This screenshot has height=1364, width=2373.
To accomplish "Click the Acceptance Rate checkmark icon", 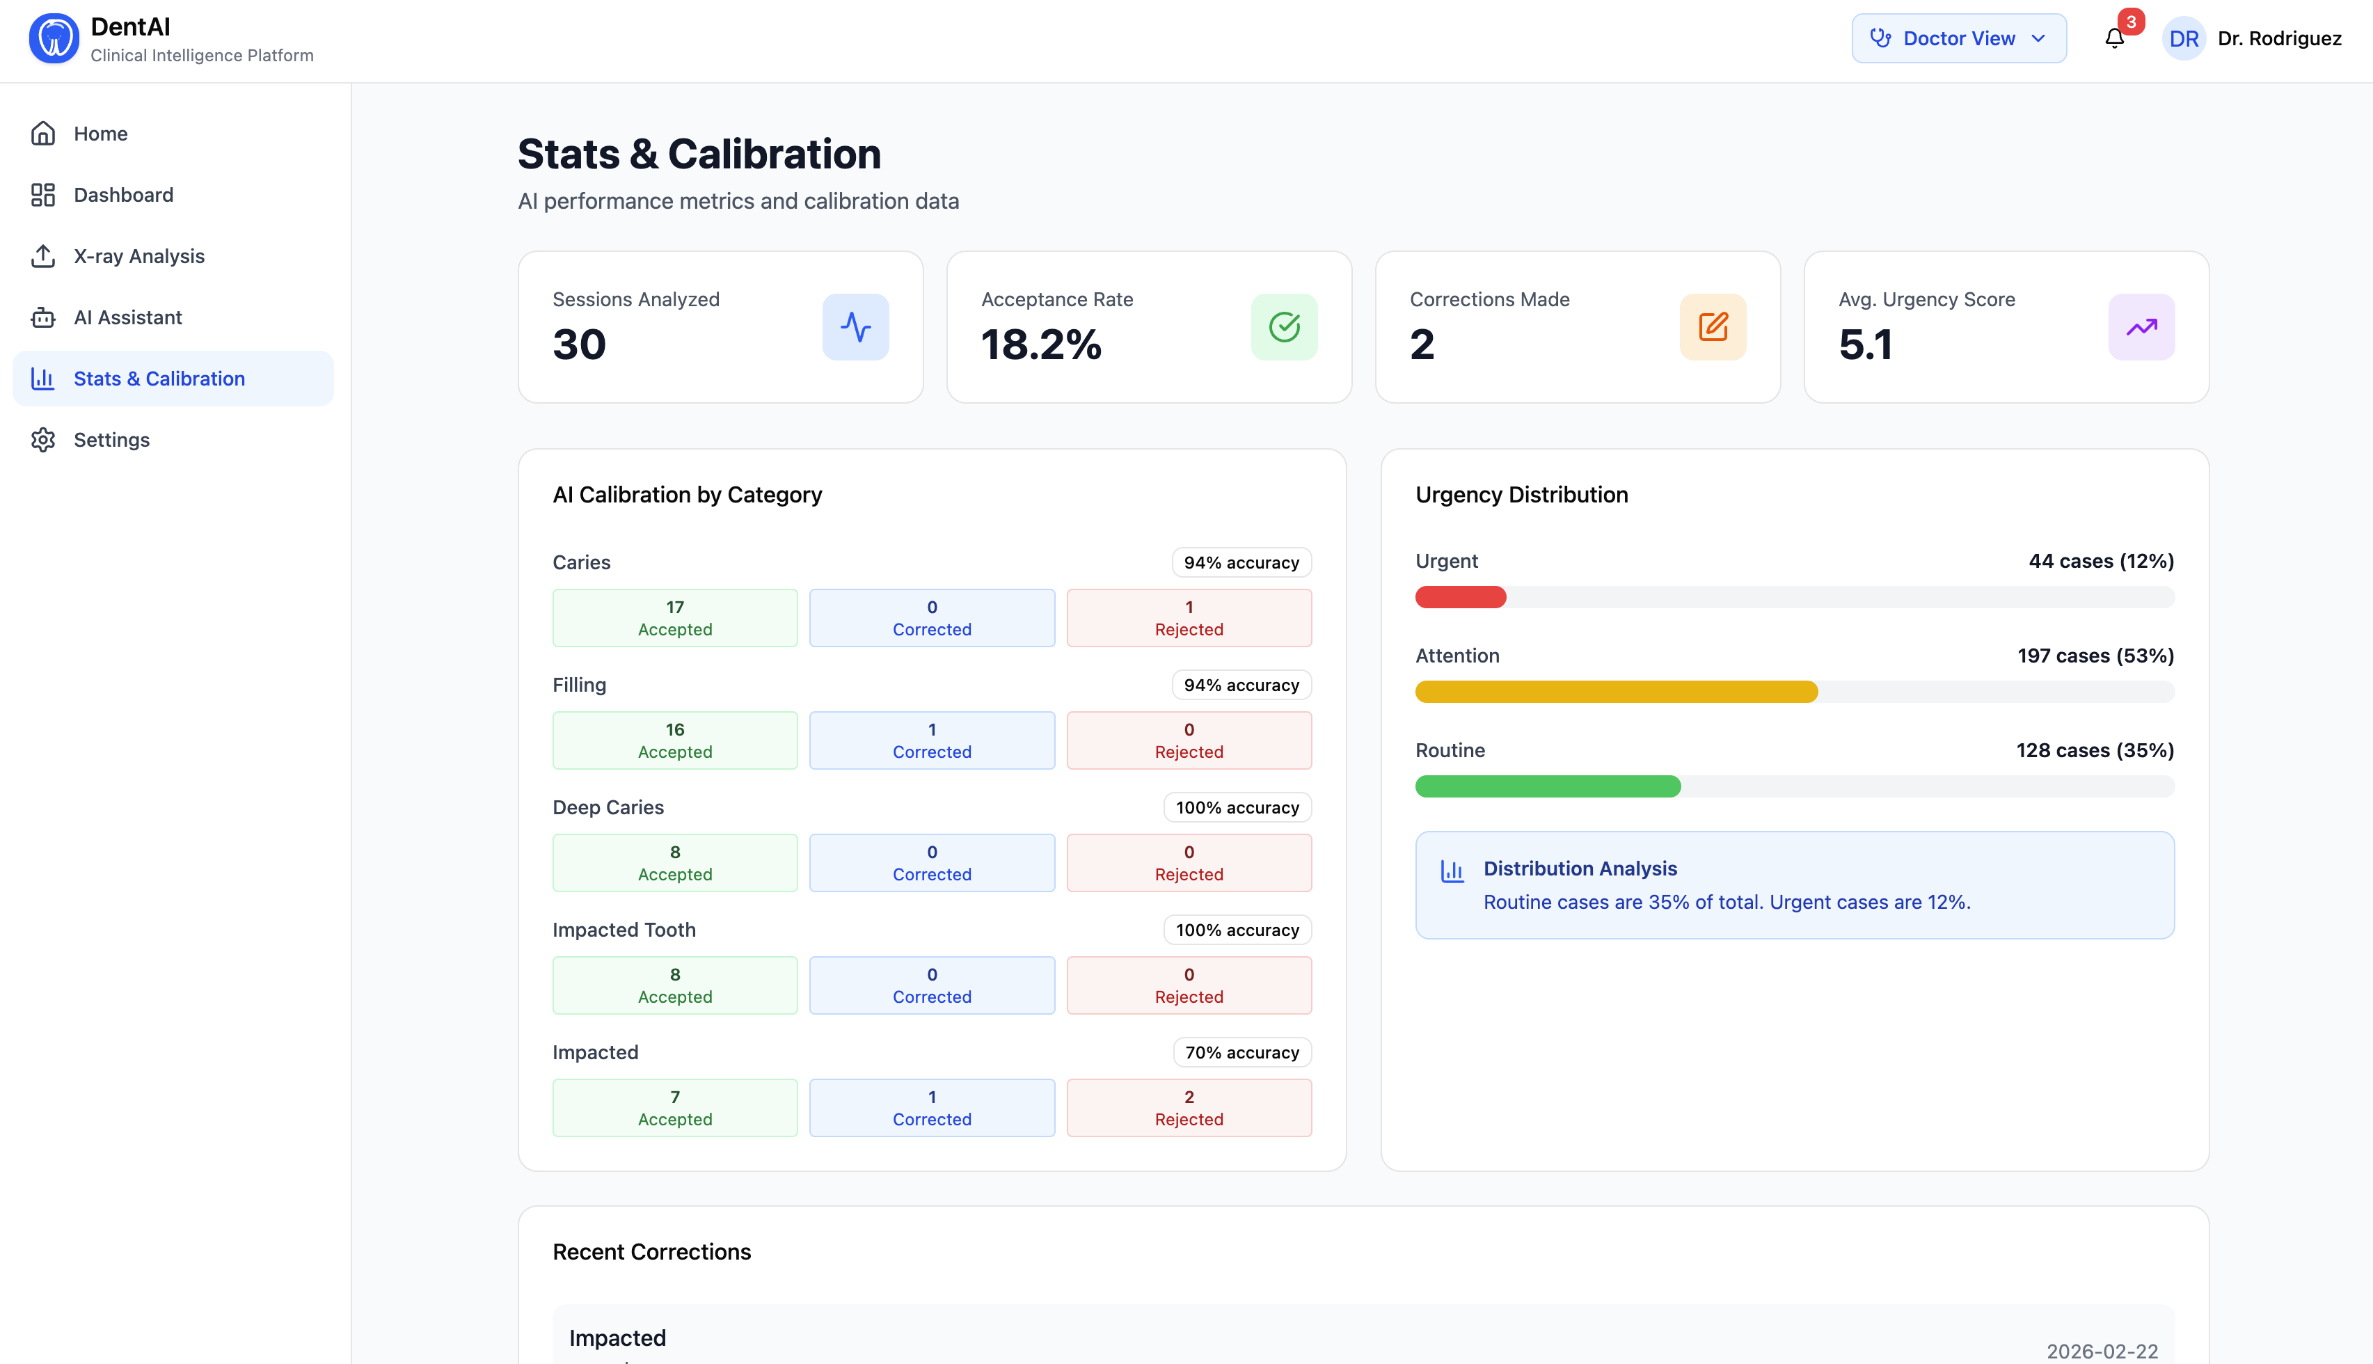I will 1284,327.
